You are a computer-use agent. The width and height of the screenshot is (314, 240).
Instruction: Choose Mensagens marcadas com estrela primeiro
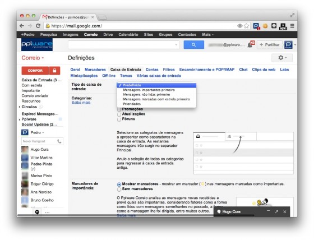(156, 99)
